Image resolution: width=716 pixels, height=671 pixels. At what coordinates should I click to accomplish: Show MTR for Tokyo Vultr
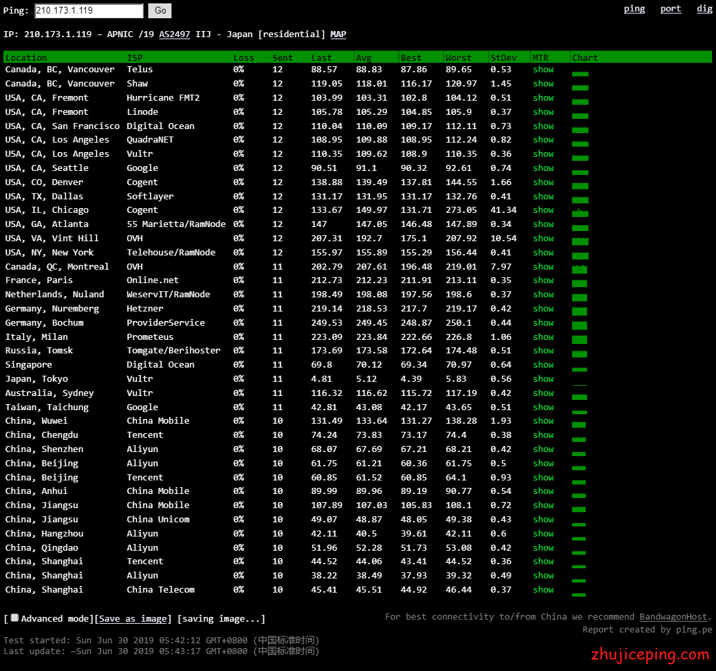click(543, 379)
